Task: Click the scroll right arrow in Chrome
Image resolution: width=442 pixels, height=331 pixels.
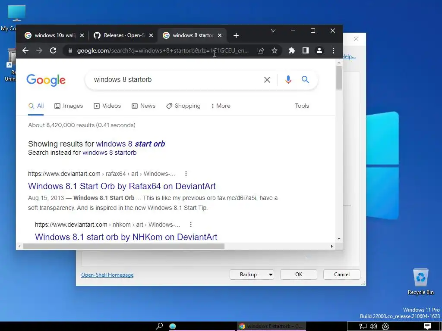Action: [332, 246]
